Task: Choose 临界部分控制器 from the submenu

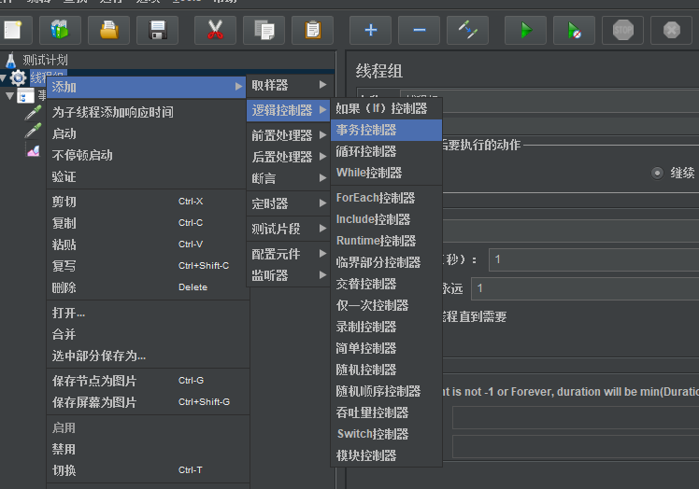Action: (x=387, y=262)
